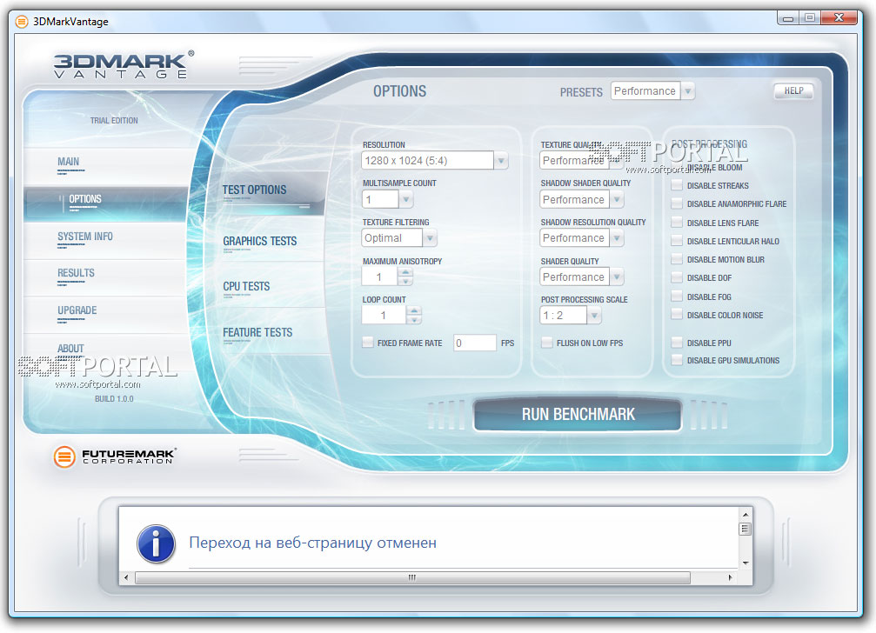The image size is (876, 633).
Task: Go to Main section
Action: click(68, 162)
